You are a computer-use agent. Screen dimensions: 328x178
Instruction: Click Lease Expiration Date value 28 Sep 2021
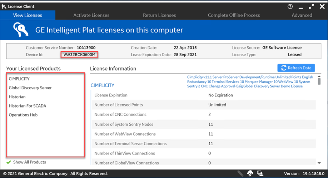185,54
